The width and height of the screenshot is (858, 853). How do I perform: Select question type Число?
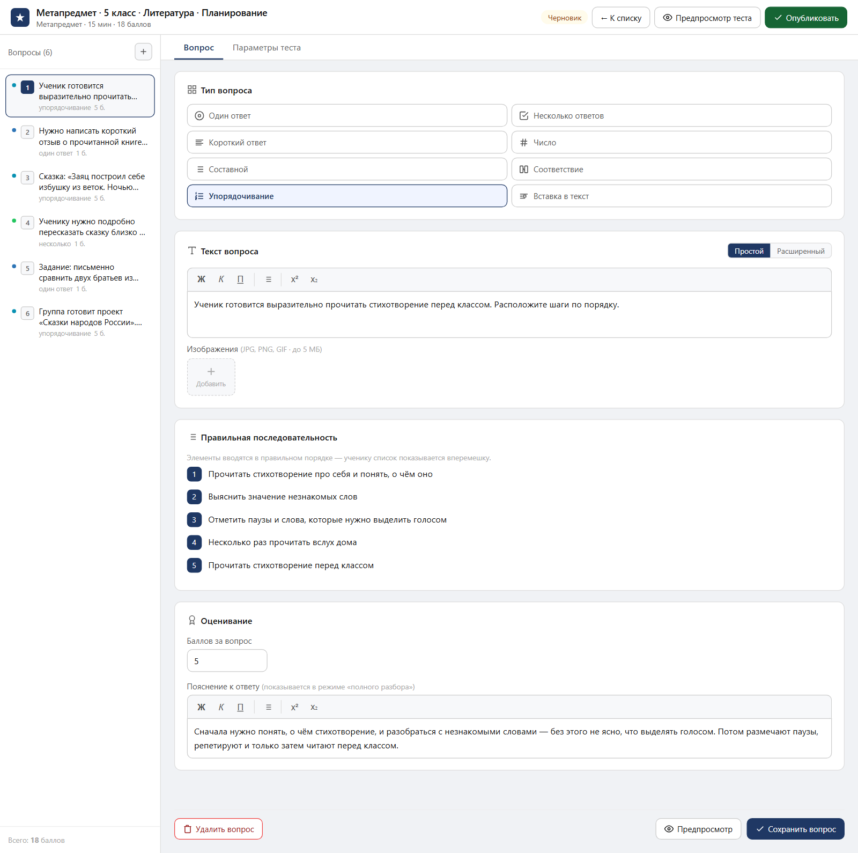[x=671, y=142]
